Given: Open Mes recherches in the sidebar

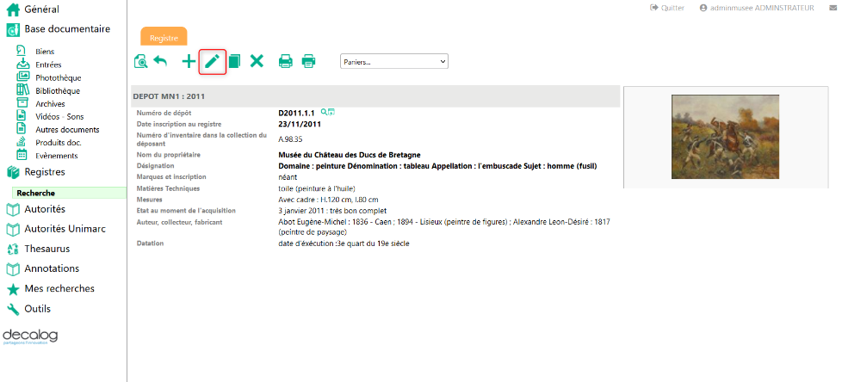Looking at the screenshot, I should (x=59, y=288).
